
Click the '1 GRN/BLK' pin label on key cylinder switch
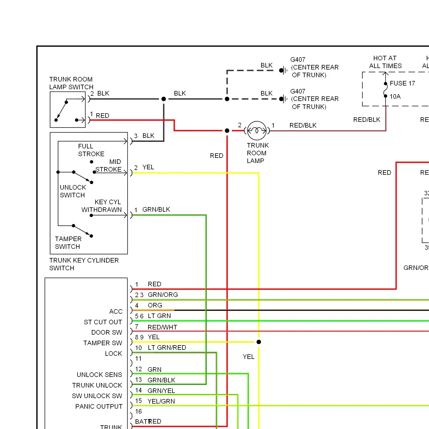pos(152,210)
